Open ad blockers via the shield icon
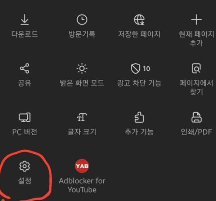This screenshot has width=216, height=201. (136, 69)
